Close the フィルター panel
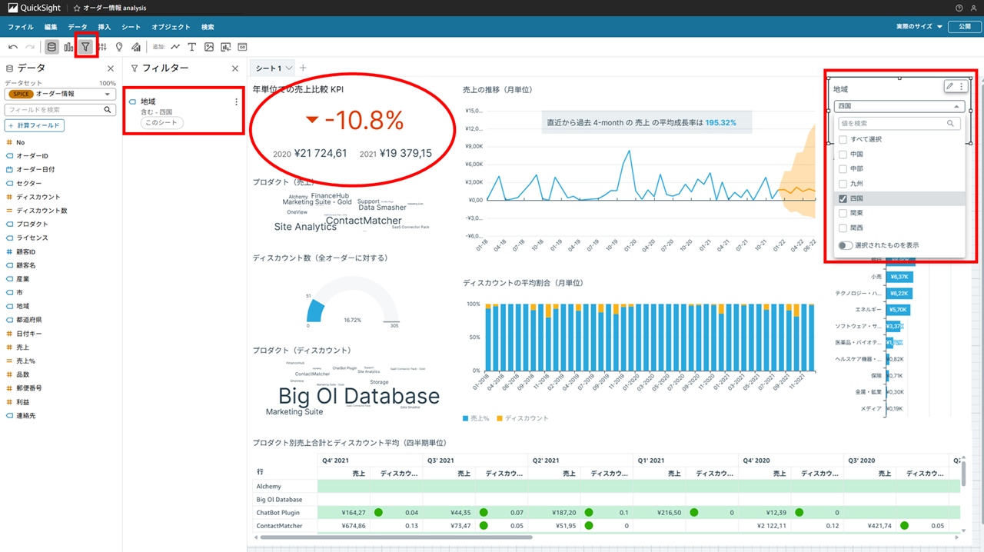Image resolution: width=984 pixels, height=552 pixels. (x=235, y=68)
